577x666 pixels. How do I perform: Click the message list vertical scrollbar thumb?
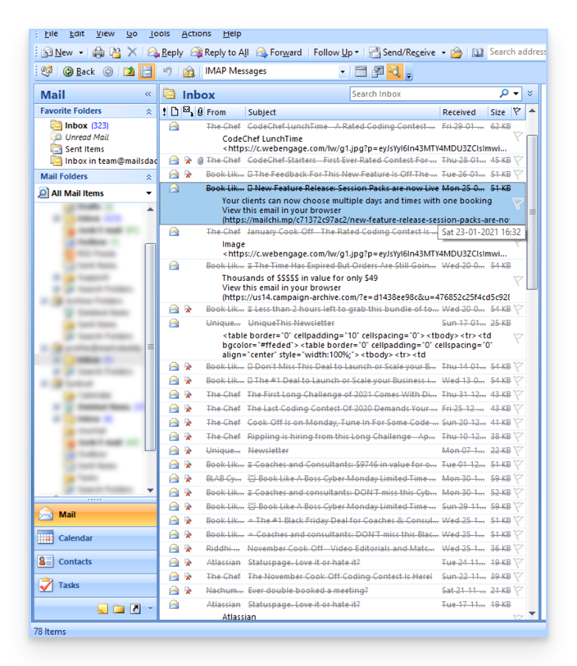tap(532, 212)
